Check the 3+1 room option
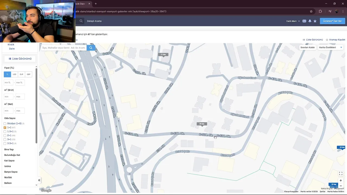 click(5, 139)
